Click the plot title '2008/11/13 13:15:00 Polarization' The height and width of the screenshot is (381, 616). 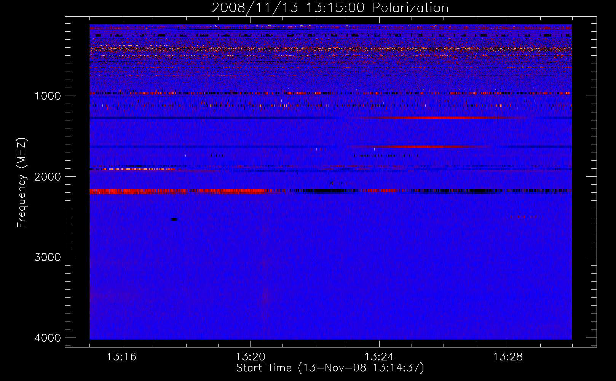click(330, 8)
